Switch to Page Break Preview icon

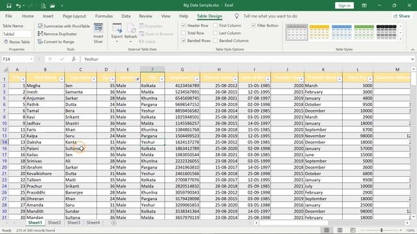click(352, 230)
